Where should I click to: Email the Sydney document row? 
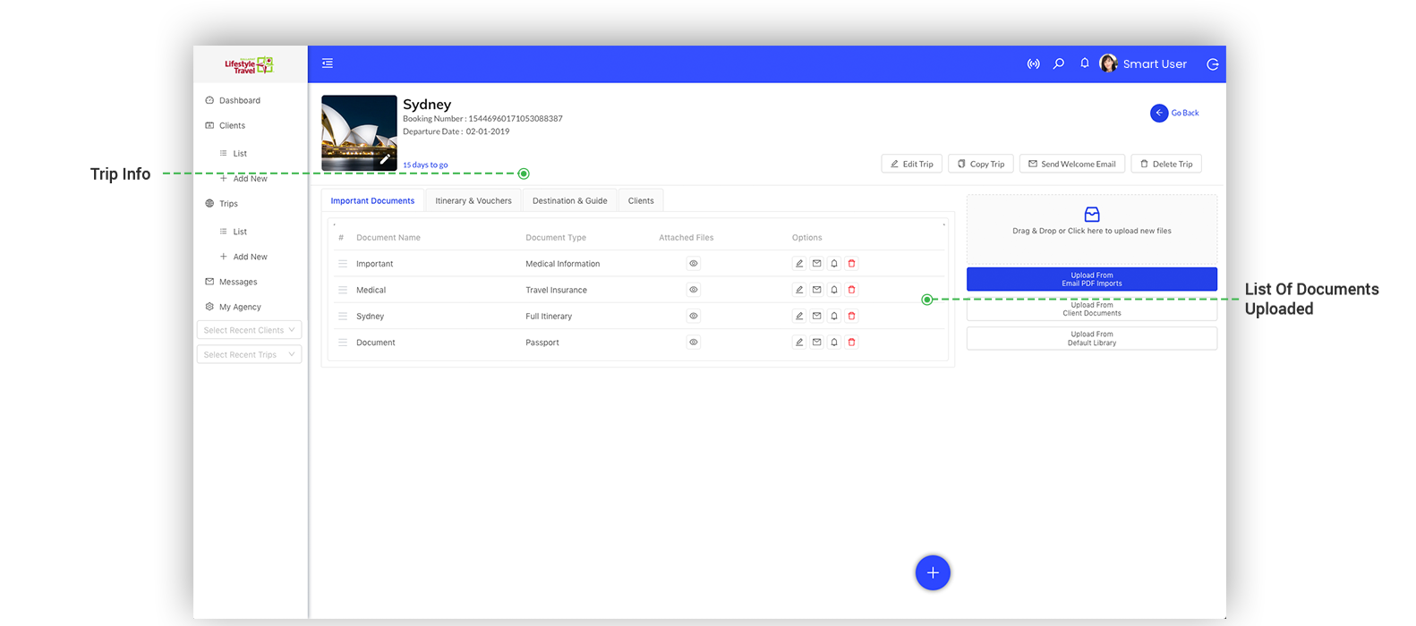pyautogui.click(x=816, y=316)
